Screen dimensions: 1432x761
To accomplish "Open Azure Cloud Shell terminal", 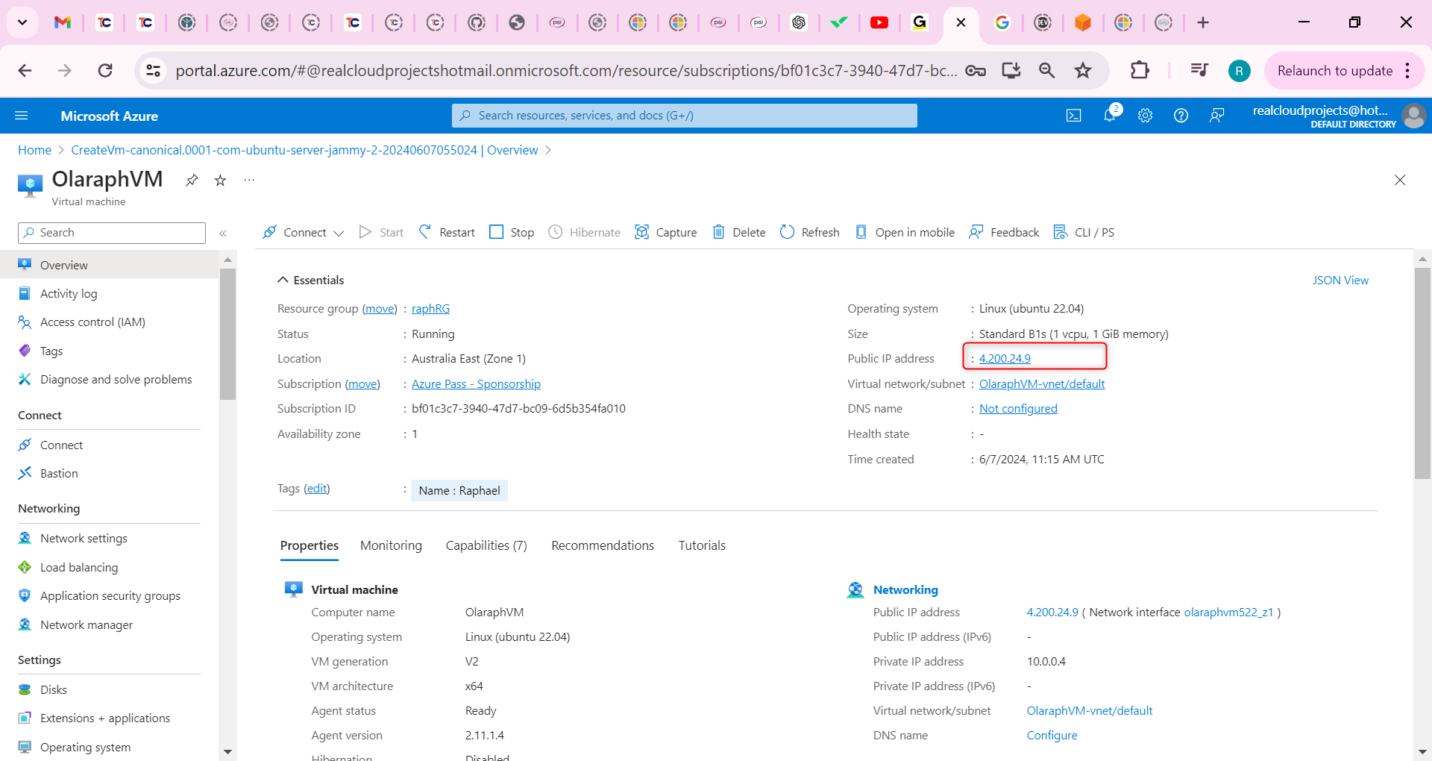I will [1073, 116].
